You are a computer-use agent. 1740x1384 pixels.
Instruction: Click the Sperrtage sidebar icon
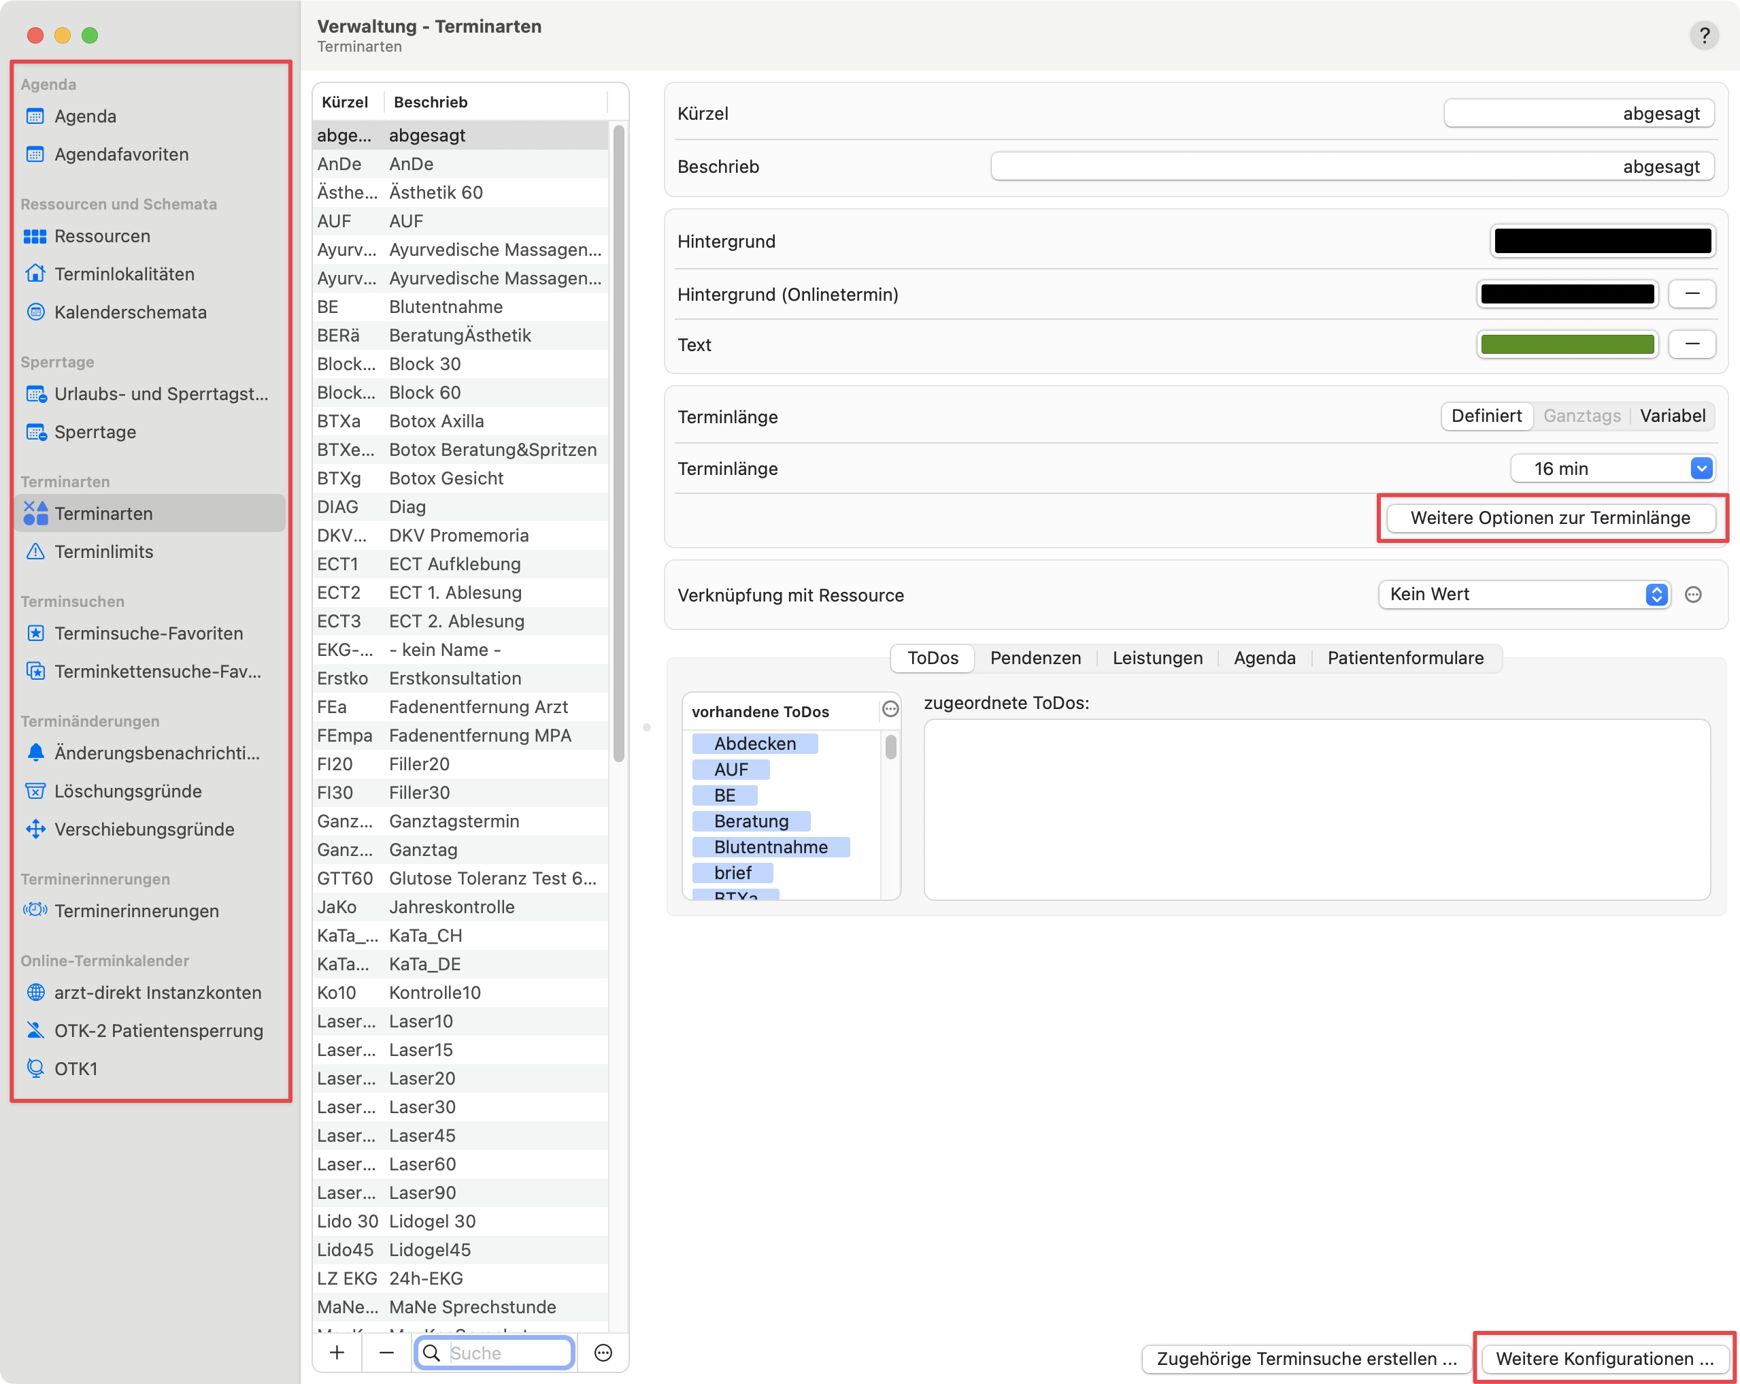[x=35, y=432]
